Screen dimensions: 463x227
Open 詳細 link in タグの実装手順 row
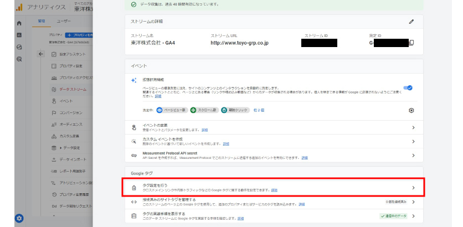241,219
